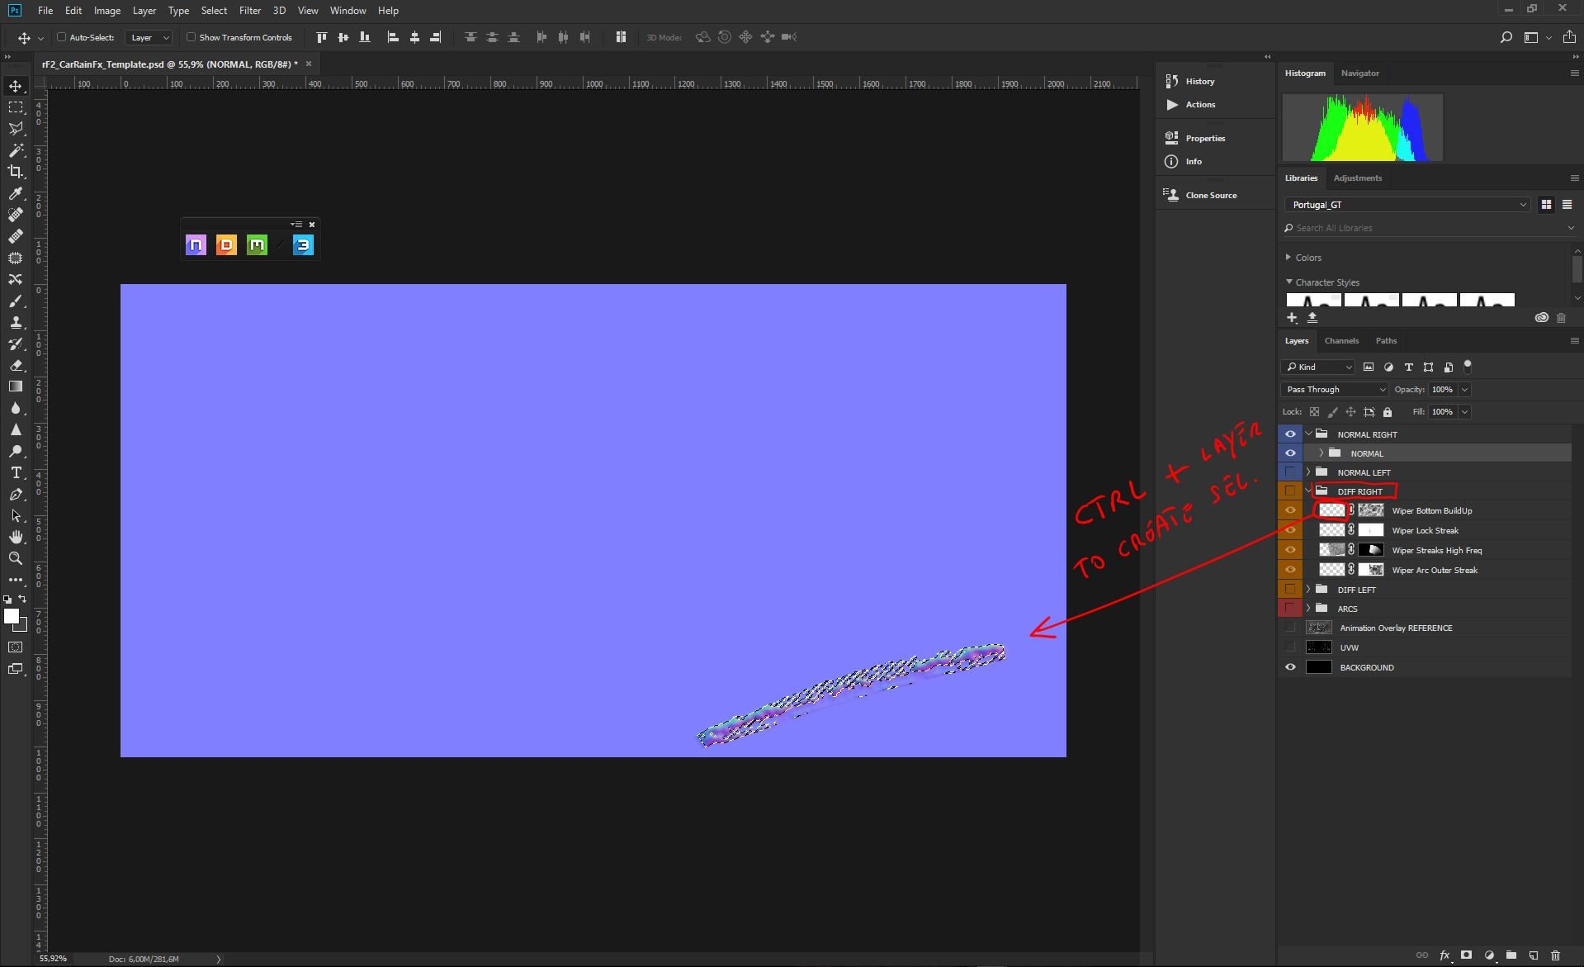This screenshot has height=967, width=1584.
Task: Expand the NORMAL LEFT group
Action: point(1308,472)
